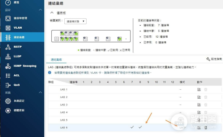Click the 連結啟動 7 ports status line
The width and height of the screenshot is (223, 137).
pos(156,25)
